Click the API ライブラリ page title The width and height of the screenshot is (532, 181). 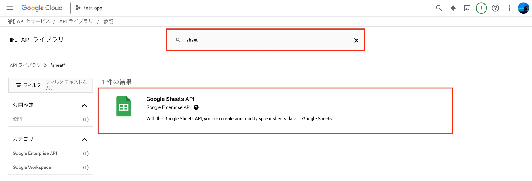[x=43, y=40]
